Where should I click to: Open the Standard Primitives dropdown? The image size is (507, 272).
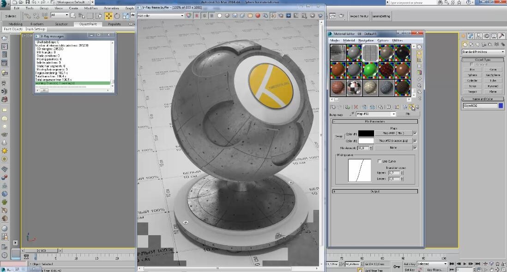[483, 52]
